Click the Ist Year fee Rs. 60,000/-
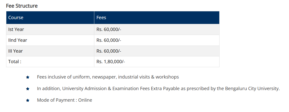 coord(109,29)
